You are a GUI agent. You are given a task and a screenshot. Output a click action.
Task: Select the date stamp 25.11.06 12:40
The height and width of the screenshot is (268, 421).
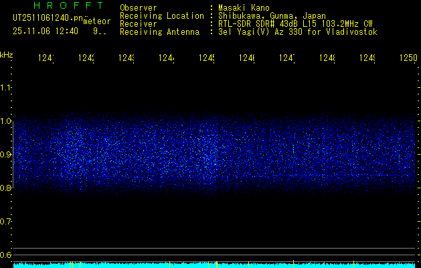tap(46, 31)
